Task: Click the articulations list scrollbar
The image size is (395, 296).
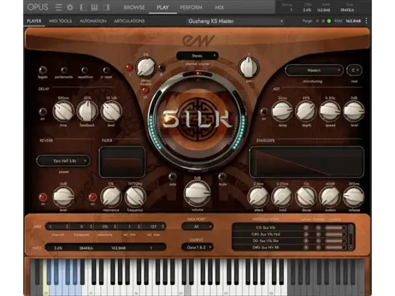Action: [x=350, y=237]
